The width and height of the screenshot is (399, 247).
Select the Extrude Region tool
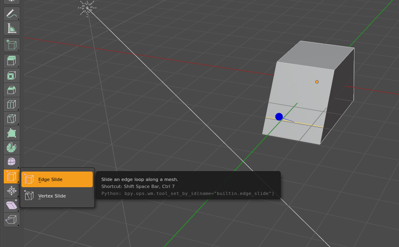pyautogui.click(x=12, y=61)
